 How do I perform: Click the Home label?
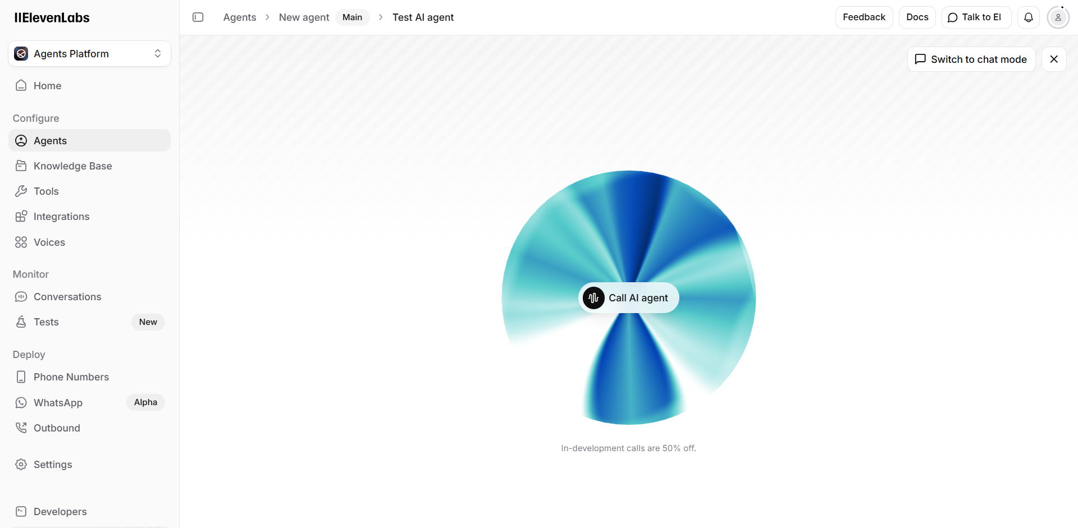[47, 85]
